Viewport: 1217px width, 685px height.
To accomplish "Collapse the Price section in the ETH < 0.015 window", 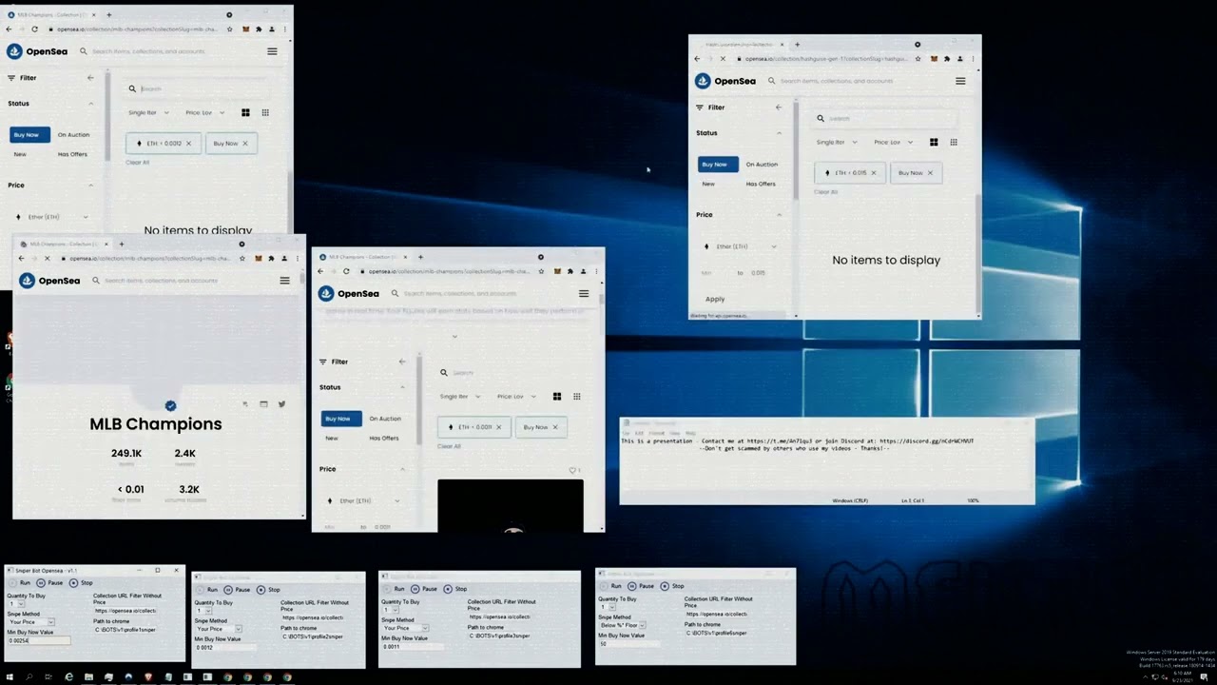I will pos(780,215).
